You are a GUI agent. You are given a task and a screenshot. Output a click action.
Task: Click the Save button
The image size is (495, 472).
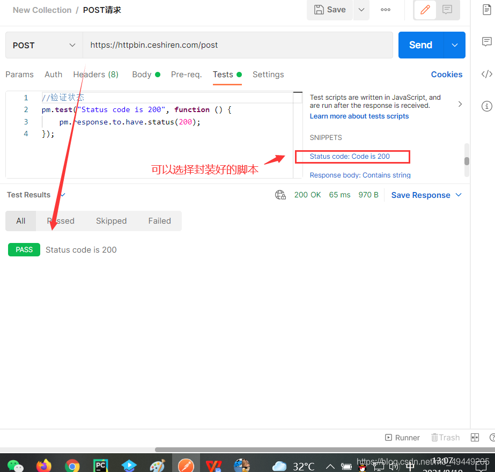coord(330,10)
